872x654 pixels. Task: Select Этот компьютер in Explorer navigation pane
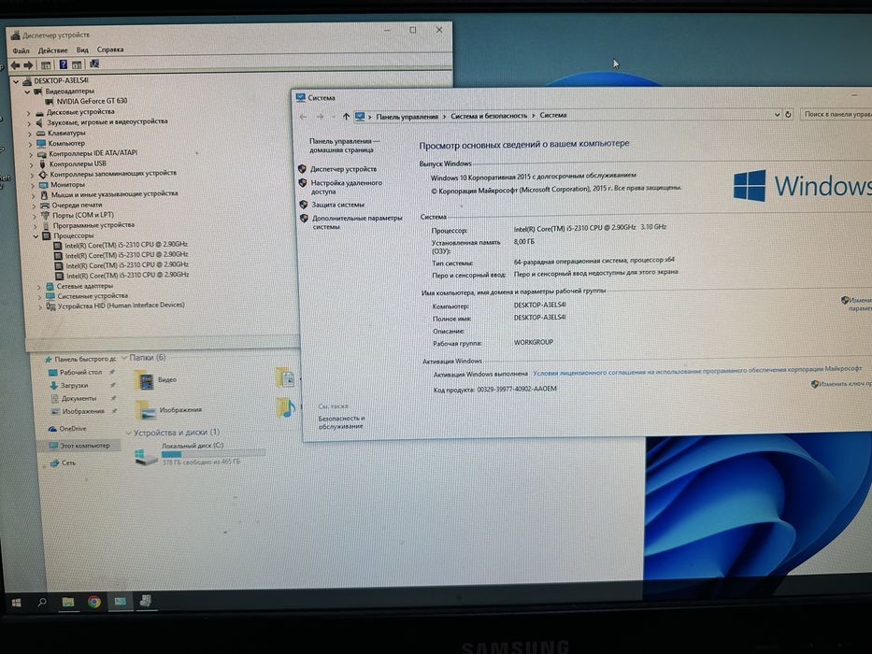point(84,446)
